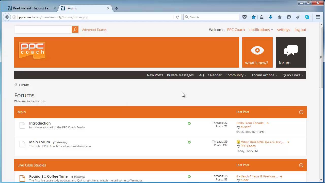Open the Main Forum link
Screen dimensions: 325x183
[40, 142]
